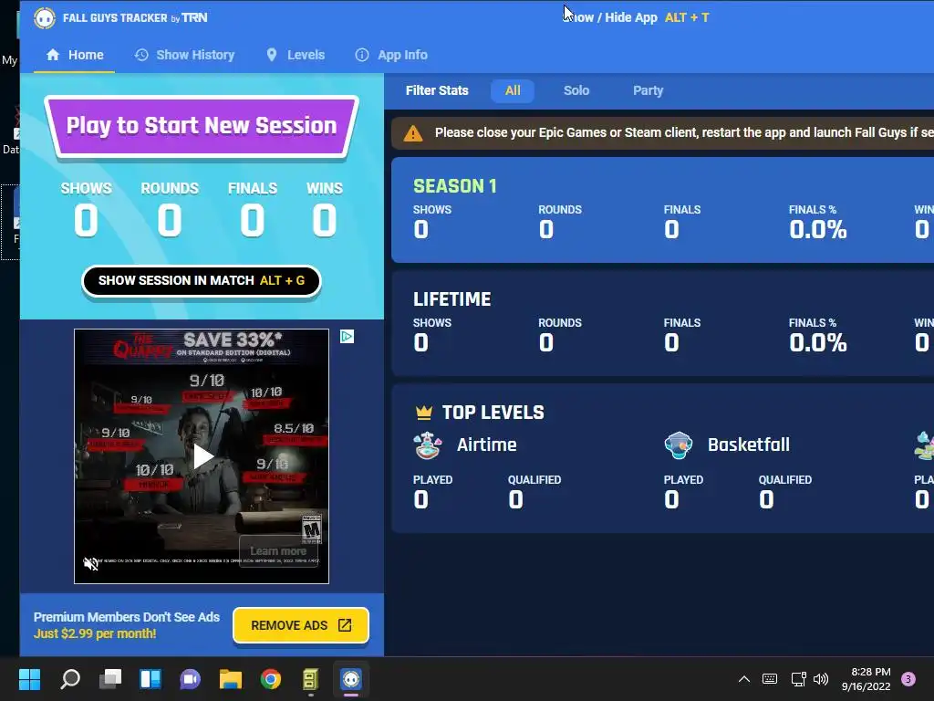Open the Home tab
Image resolution: width=934 pixels, height=701 pixels.
point(75,55)
